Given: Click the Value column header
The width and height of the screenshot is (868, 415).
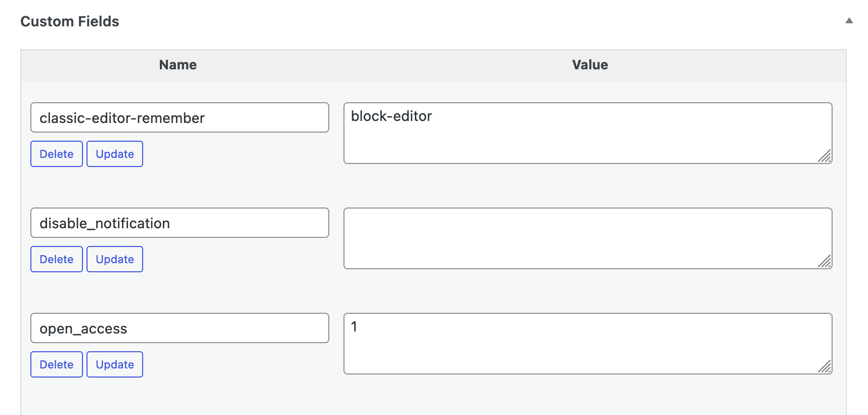Looking at the screenshot, I should 589,65.
